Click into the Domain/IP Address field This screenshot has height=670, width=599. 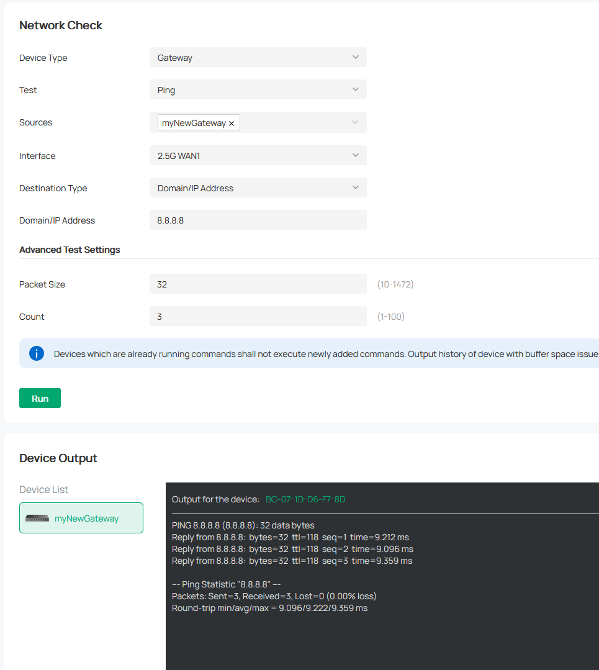(x=258, y=220)
